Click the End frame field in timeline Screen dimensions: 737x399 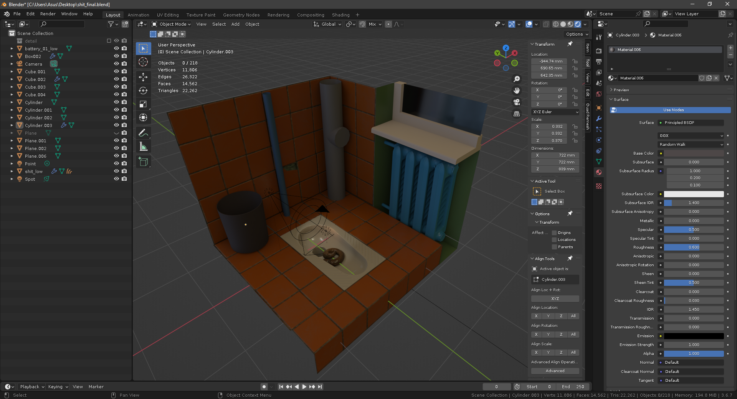click(x=573, y=387)
